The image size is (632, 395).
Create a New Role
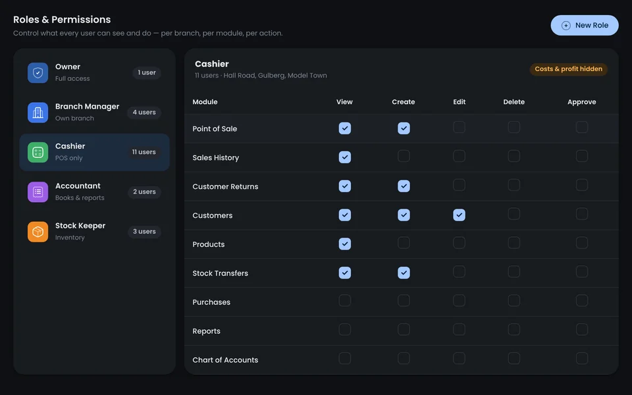click(x=585, y=26)
